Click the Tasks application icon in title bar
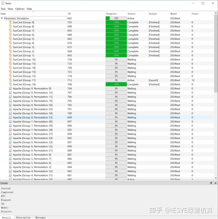The width and height of the screenshot is (218, 219). 3,3
